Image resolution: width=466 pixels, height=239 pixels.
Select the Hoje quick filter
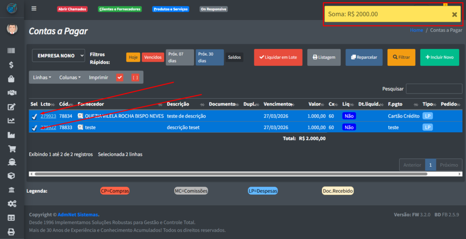[x=133, y=58]
